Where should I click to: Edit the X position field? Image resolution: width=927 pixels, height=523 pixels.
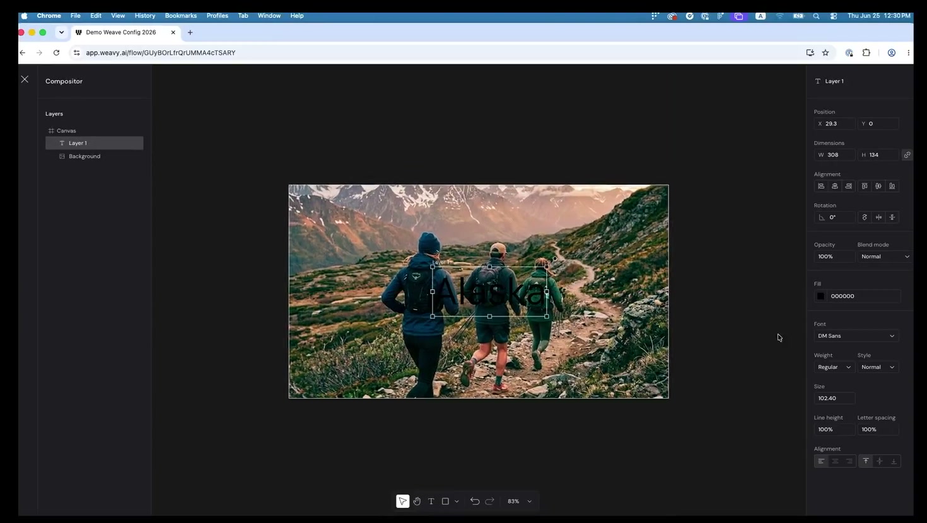(834, 124)
